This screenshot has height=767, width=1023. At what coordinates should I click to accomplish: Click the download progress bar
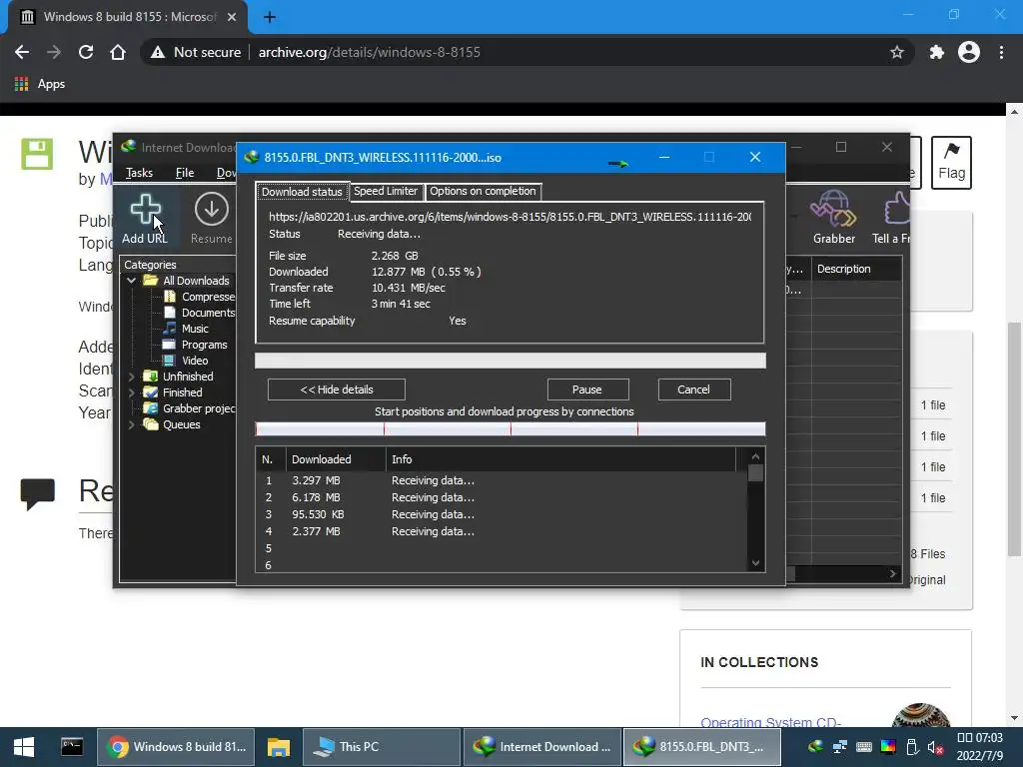[x=511, y=361]
